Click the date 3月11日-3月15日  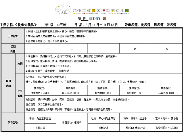point(101,25)
